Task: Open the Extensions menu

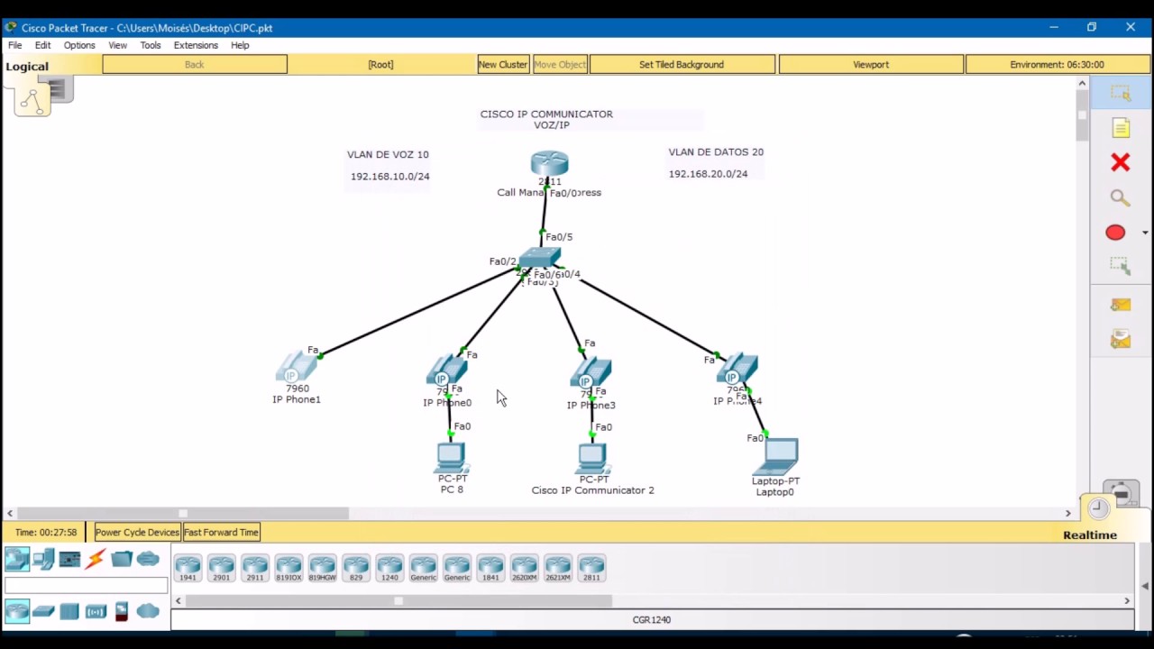Action: tap(196, 45)
